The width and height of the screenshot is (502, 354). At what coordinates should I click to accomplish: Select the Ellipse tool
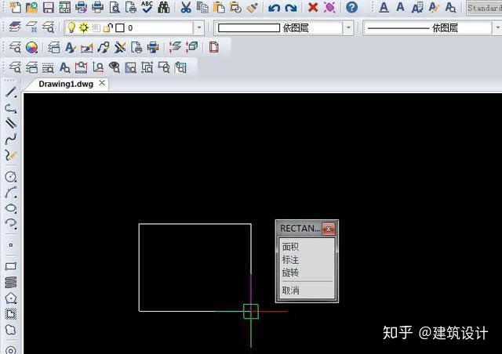[x=11, y=208]
